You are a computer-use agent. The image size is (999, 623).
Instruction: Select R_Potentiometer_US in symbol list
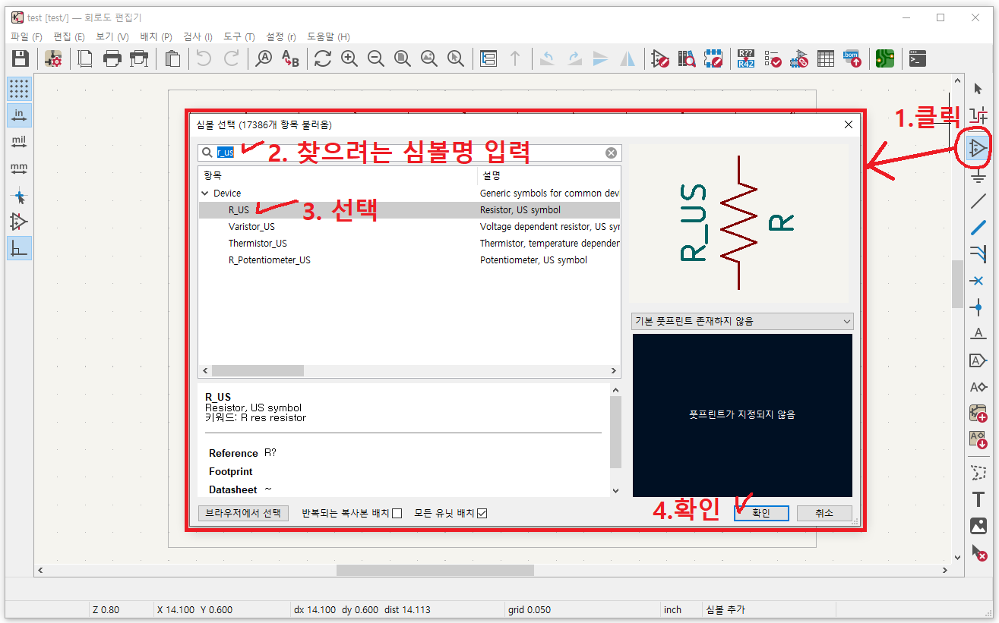(270, 260)
